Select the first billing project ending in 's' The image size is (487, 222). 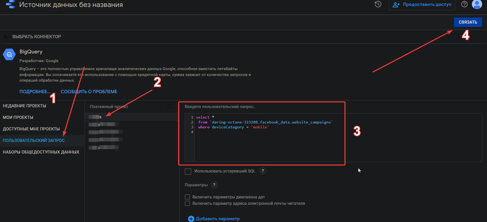click(132, 117)
